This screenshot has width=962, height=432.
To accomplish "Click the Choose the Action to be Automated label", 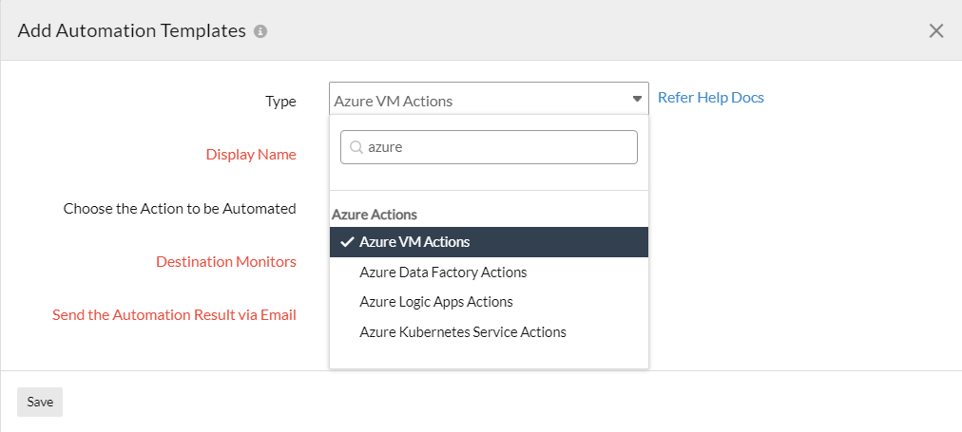I will [x=180, y=208].
